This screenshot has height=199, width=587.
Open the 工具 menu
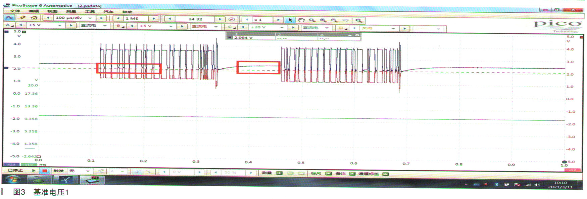coord(90,12)
